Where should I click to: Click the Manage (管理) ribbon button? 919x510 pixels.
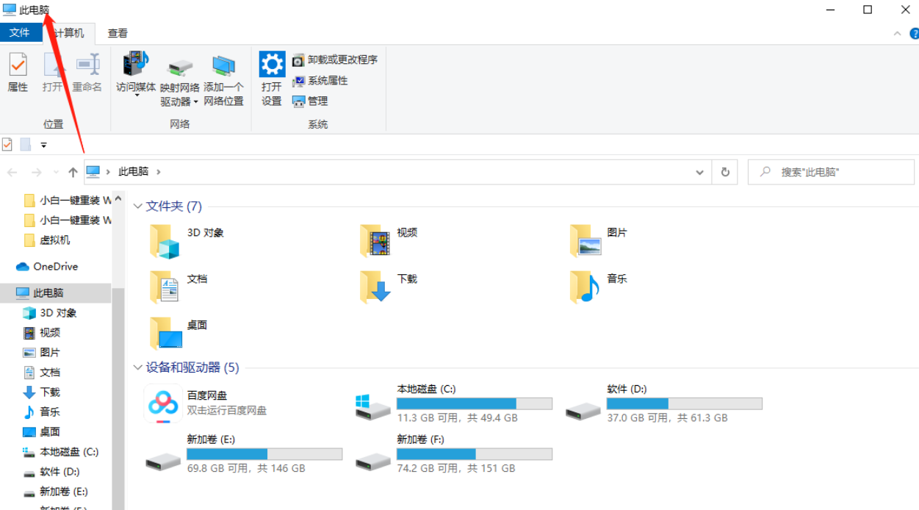click(x=310, y=101)
